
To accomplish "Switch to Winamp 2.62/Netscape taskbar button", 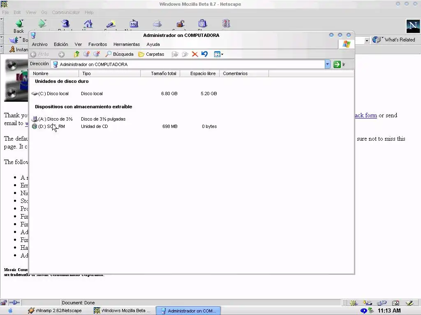I will 56,311.
